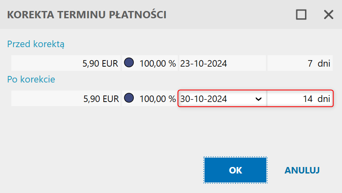Click the payment circle icon after correction
This screenshot has height=193, width=342.
coord(129,98)
